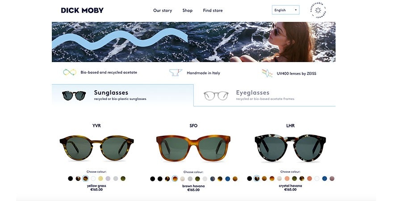The height and width of the screenshot is (201, 393).
Task: Go to Find store
Action: point(213,10)
